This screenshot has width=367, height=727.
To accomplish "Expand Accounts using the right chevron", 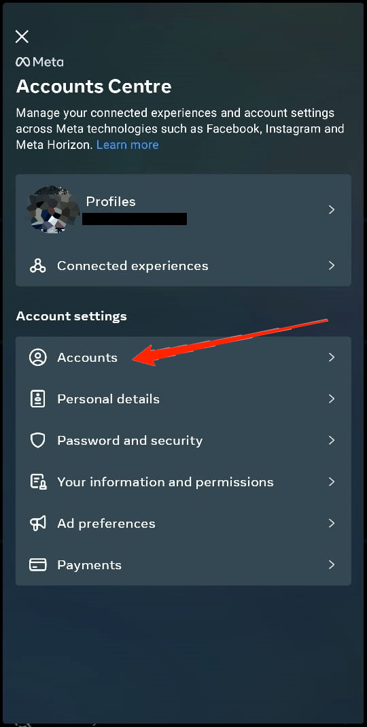I will pos(332,357).
